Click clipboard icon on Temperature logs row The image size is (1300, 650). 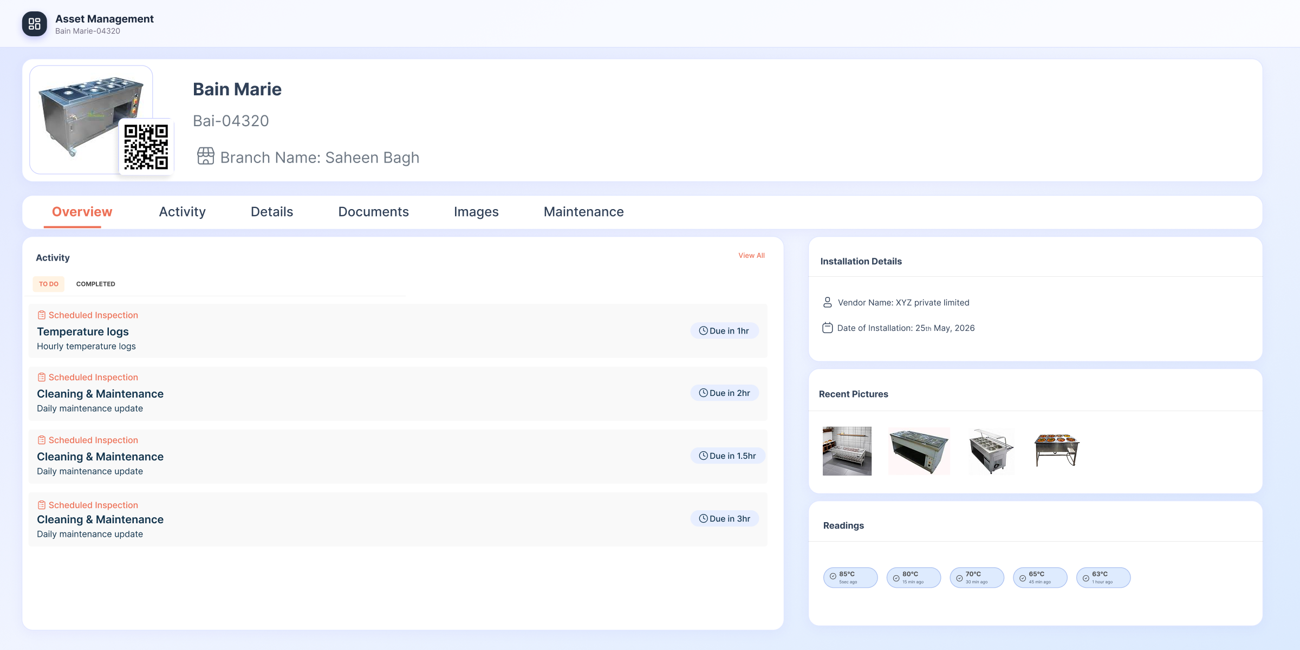tap(42, 315)
